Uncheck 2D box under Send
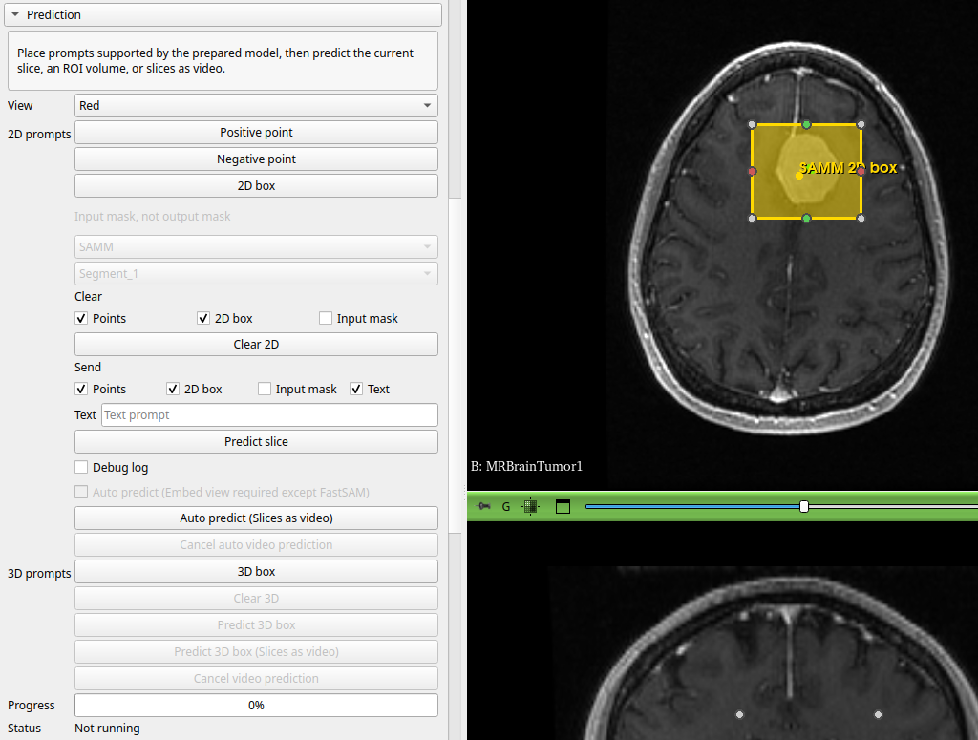This screenshot has height=740, width=978. [173, 389]
